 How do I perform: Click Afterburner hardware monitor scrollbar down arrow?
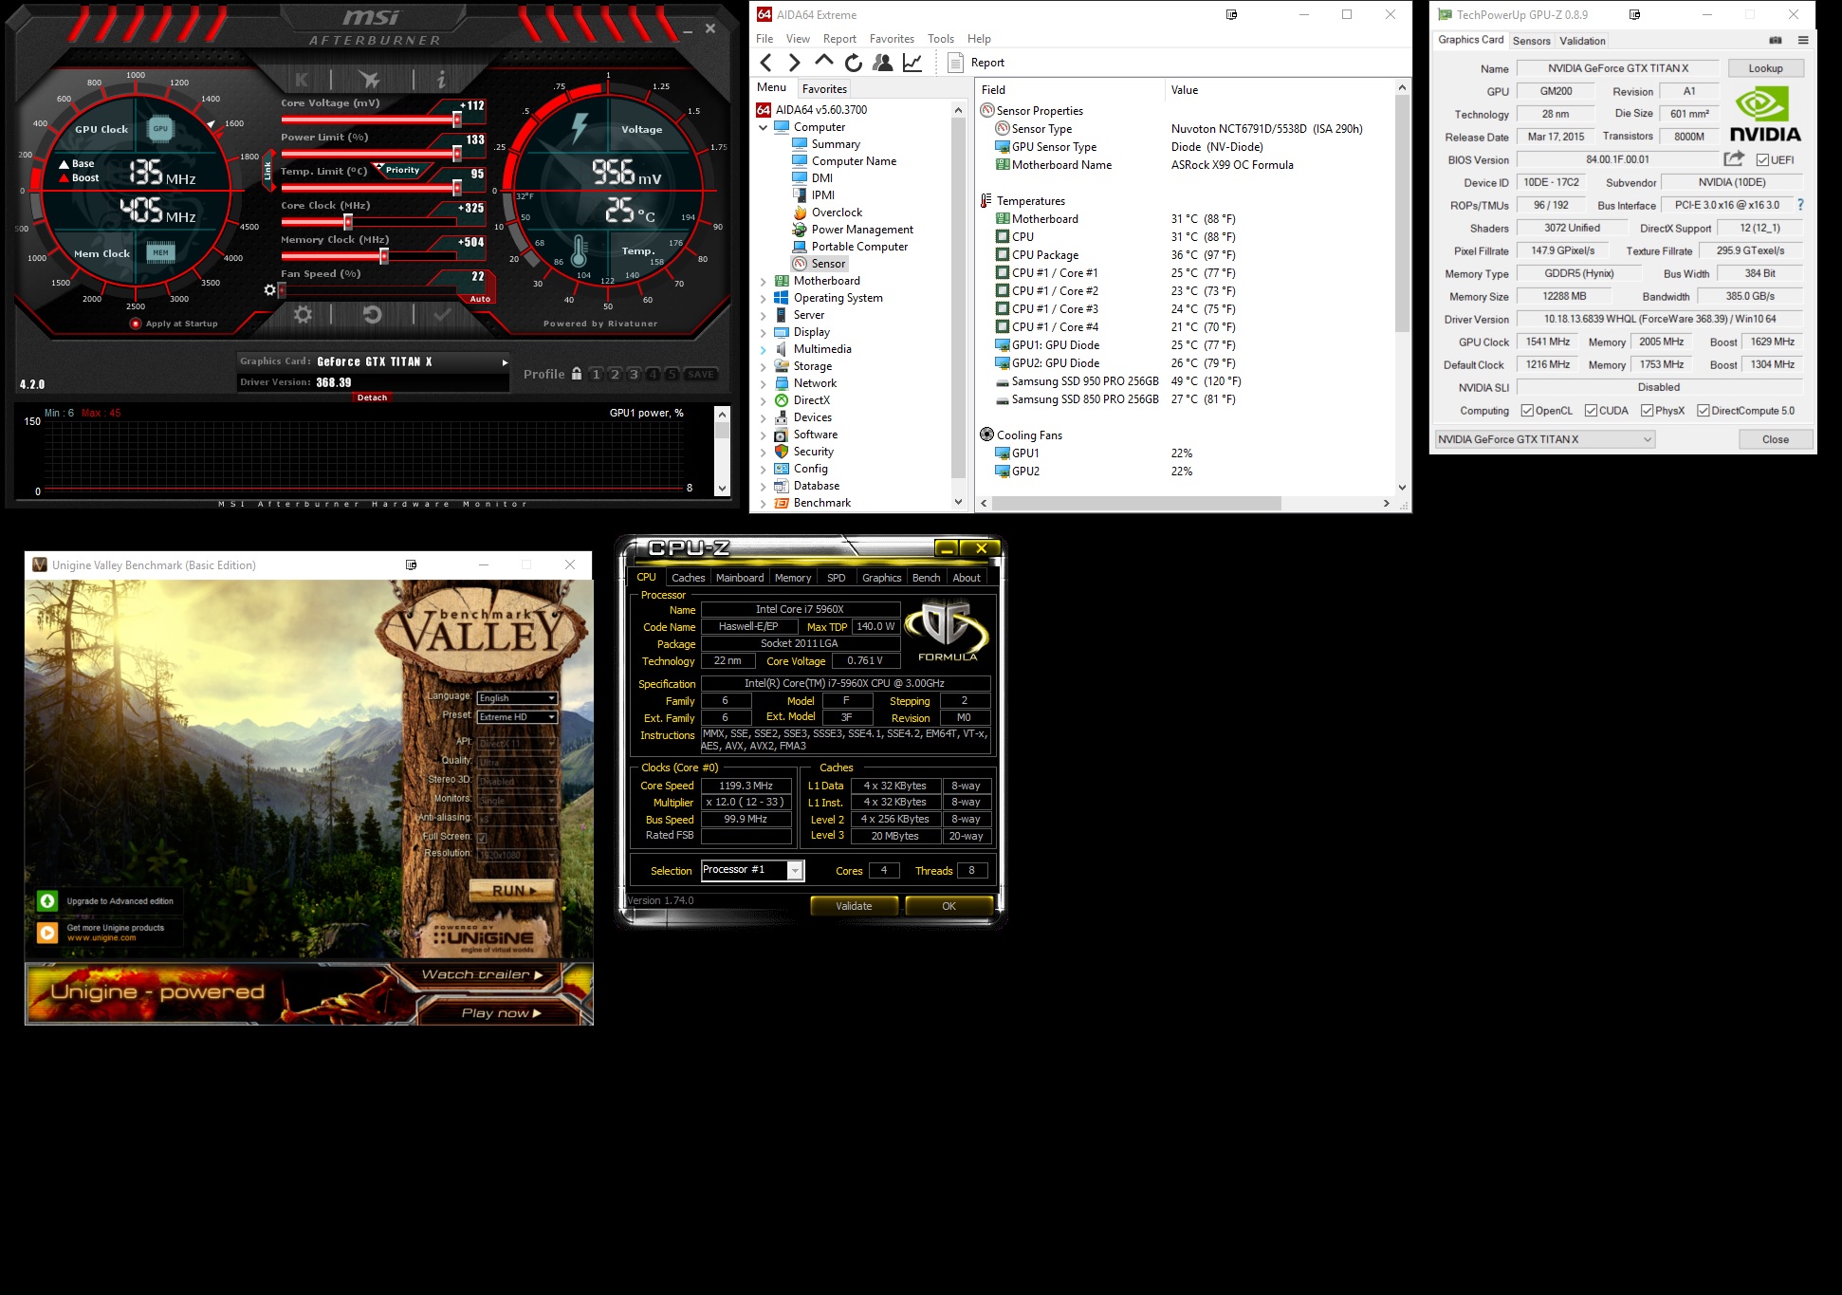[x=723, y=489]
